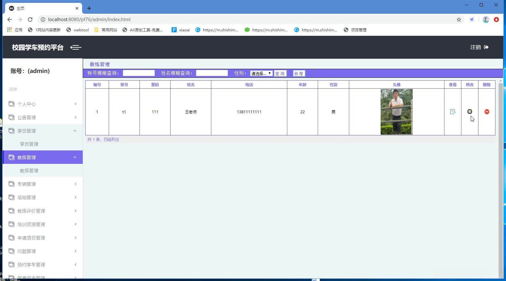Click the 新增 add button
This screenshot has height=281, width=506.
[x=299, y=73]
